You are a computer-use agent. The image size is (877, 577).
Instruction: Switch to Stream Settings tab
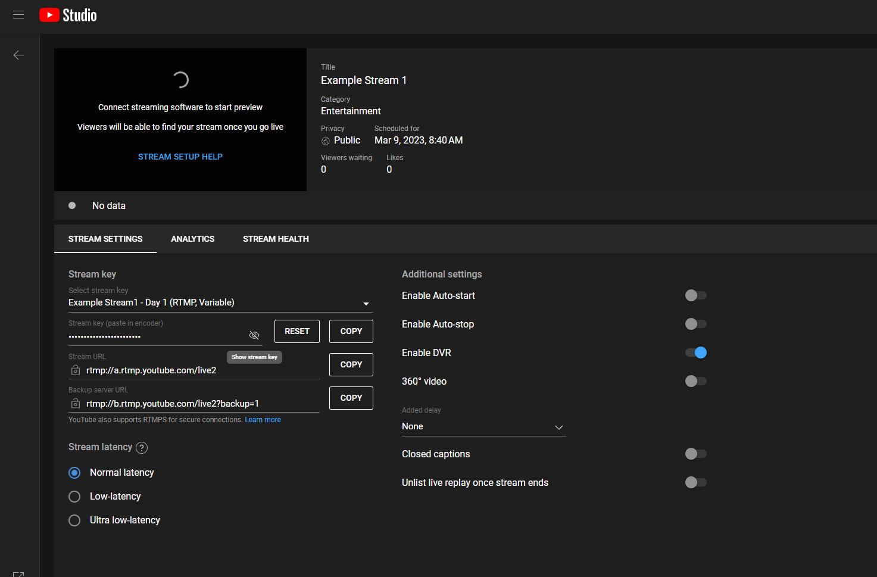coord(105,239)
